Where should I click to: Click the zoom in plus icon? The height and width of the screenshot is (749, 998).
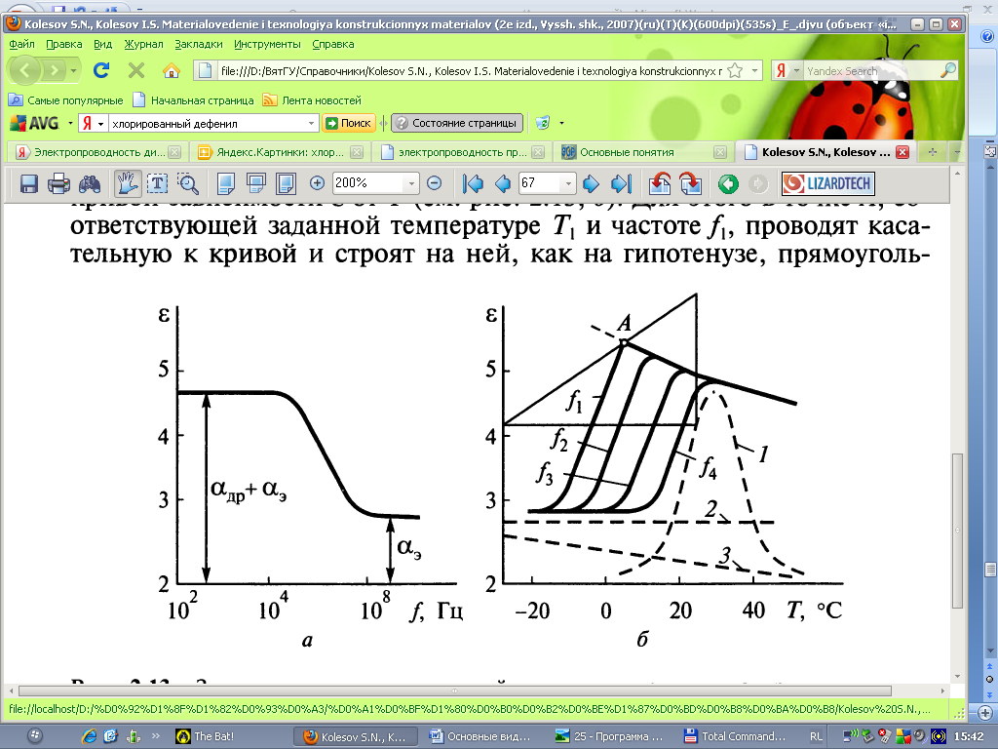pos(317,183)
